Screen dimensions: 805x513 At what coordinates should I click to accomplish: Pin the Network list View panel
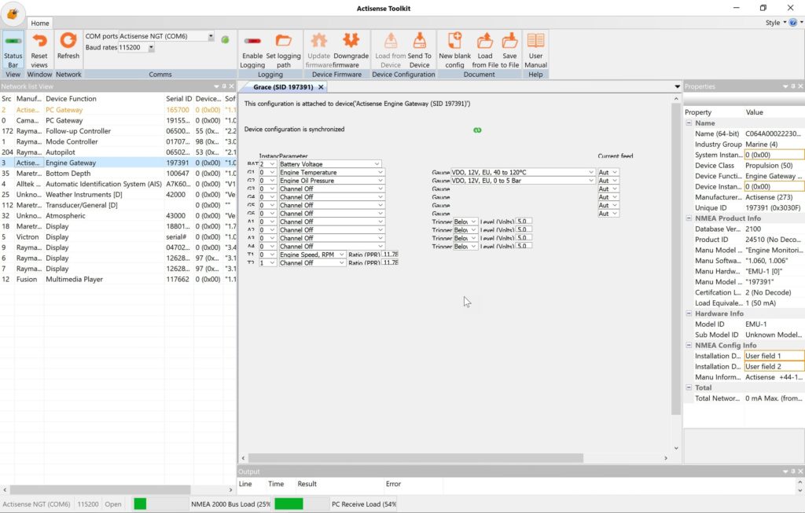[224, 86]
